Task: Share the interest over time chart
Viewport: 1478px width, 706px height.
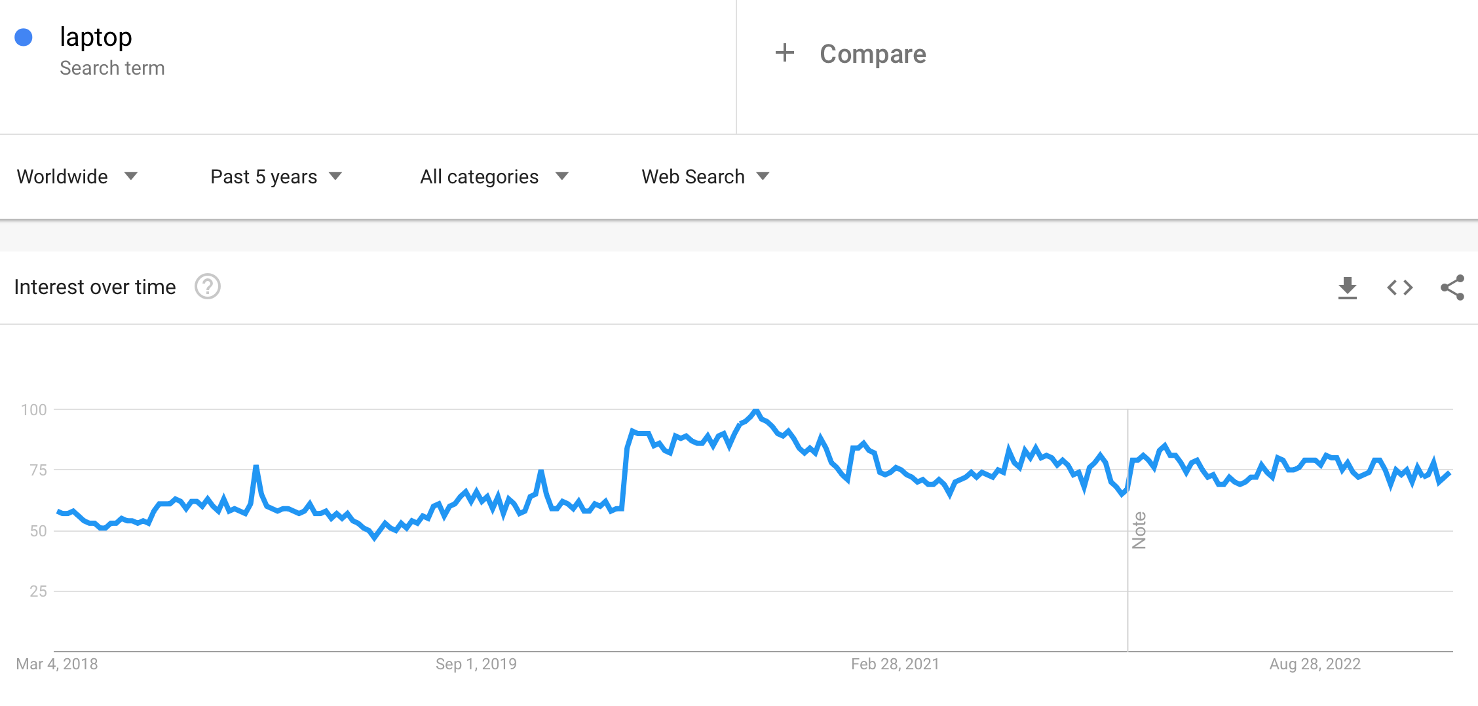Action: click(x=1452, y=288)
